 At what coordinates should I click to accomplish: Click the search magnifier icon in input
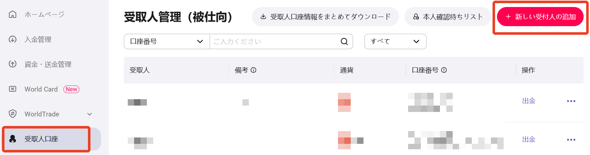tap(344, 41)
